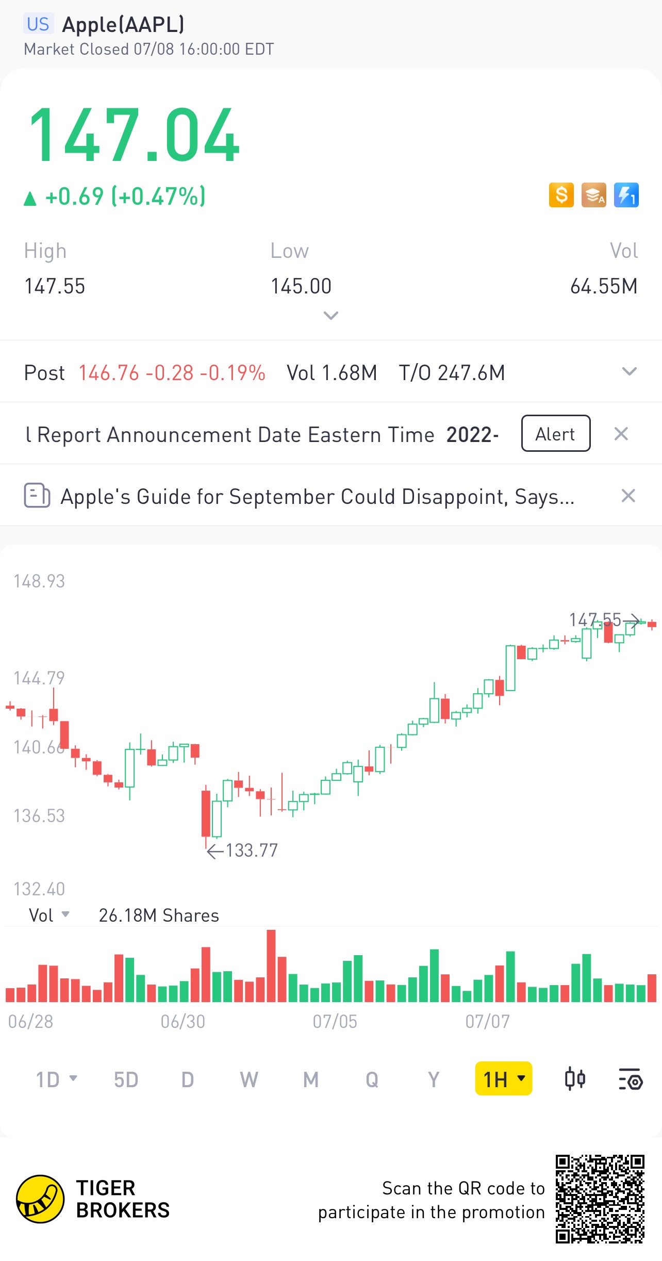
Task: Open the 1H interval dropdown
Action: pyautogui.click(x=503, y=1079)
